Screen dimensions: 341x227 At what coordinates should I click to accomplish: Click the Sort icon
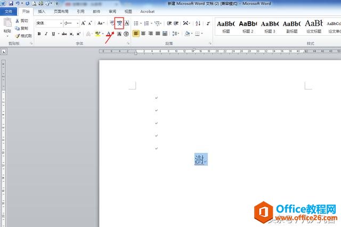click(198, 23)
